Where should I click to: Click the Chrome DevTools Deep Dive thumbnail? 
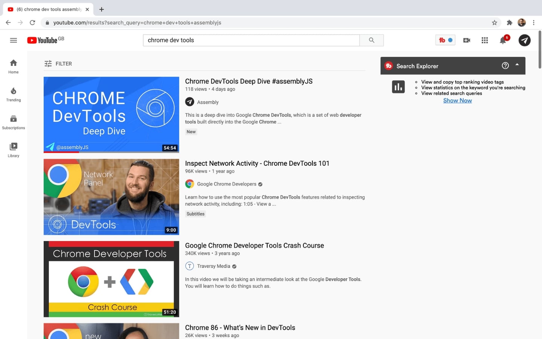(111, 115)
